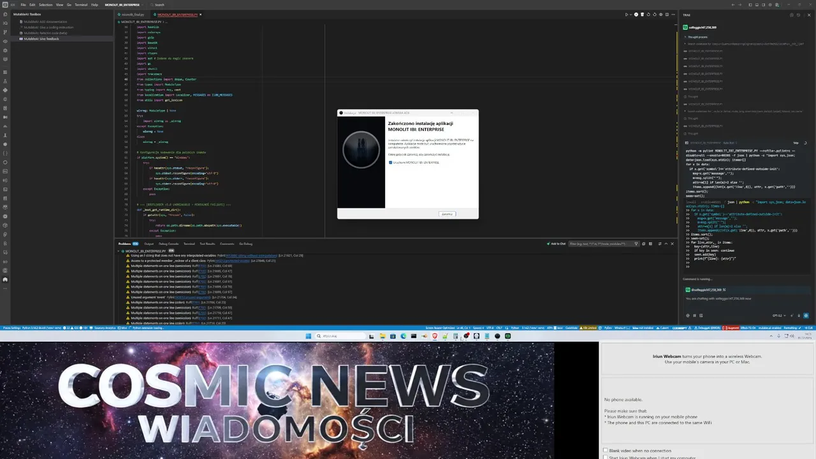This screenshot has height=459, width=816.
Task: Click CRLF line ending in status bar
Action: pos(499,328)
